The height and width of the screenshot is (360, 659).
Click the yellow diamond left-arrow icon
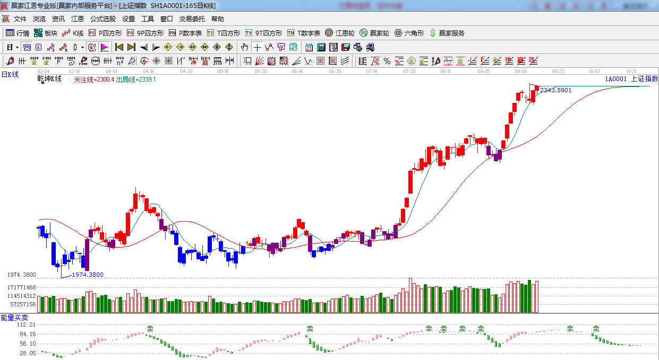(168, 47)
